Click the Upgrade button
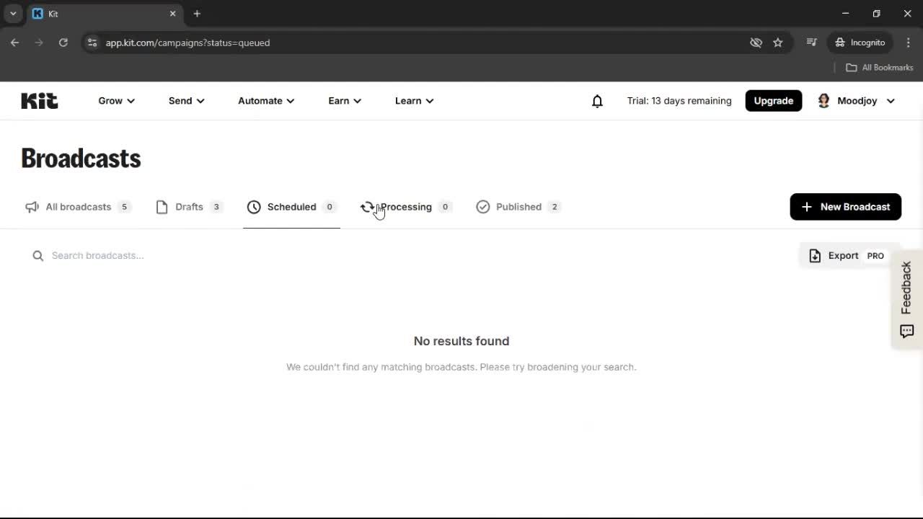923x519 pixels. [x=773, y=100]
